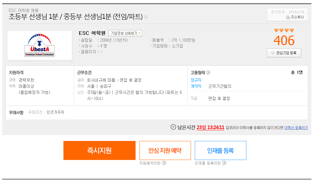
Task: Click the 지원예약이란 explanation text
Action: (x=150, y=163)
